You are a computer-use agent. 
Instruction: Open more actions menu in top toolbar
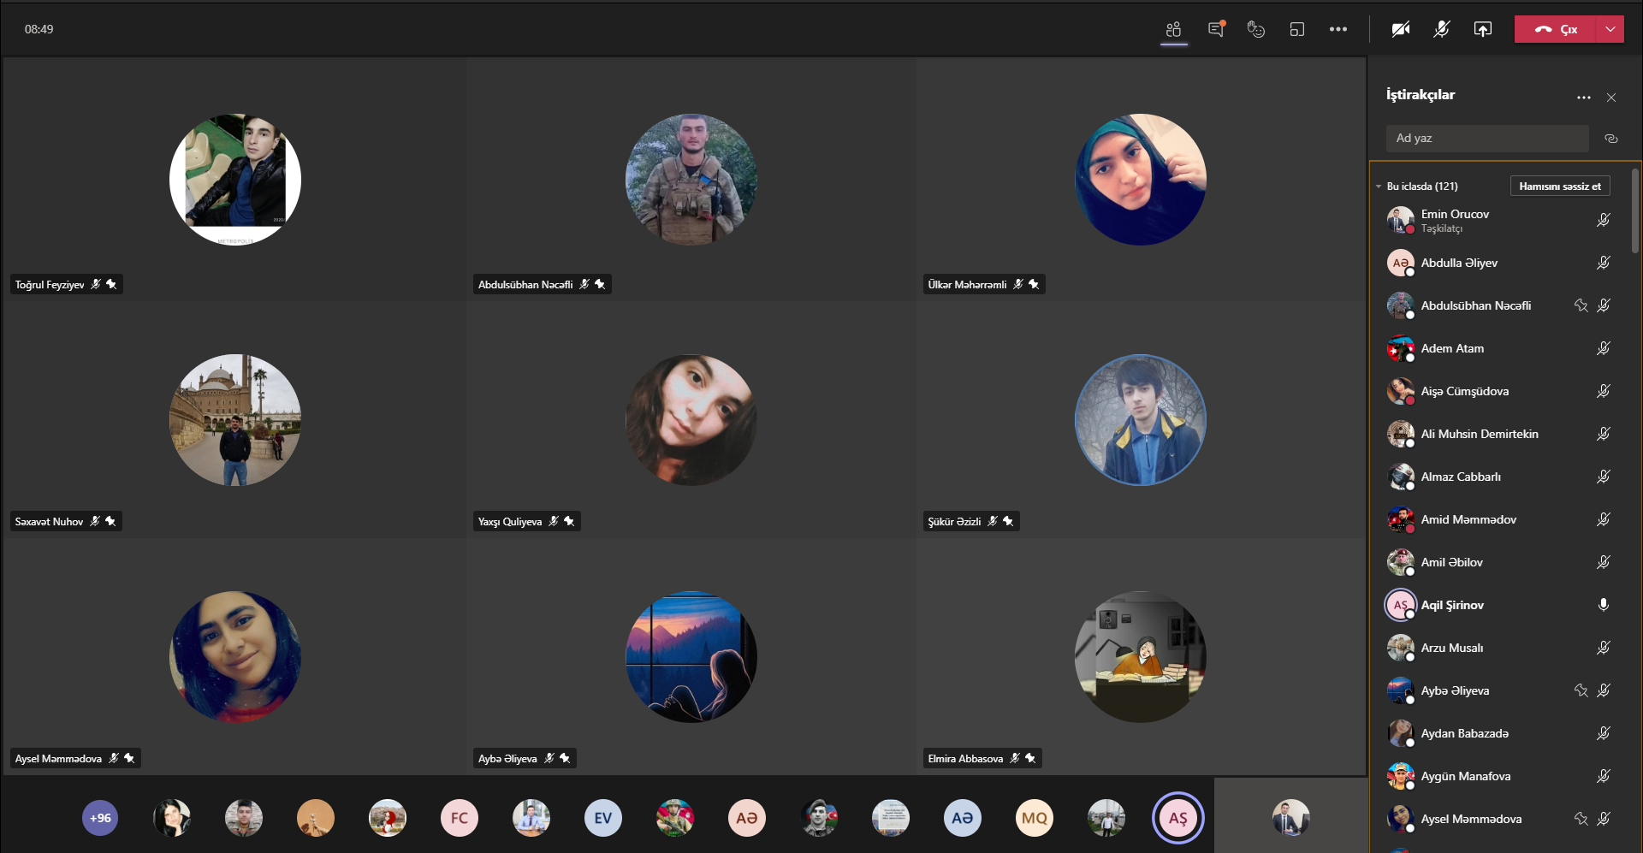tap(1338, 29)
